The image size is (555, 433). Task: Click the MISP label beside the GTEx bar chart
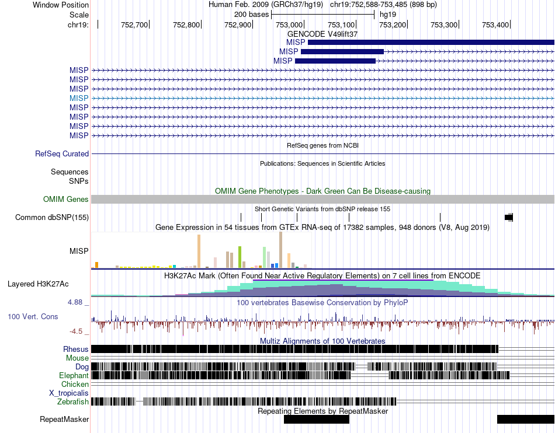coord(79,252)
